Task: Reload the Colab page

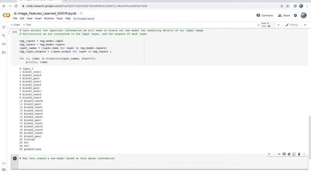Action: point(16,6)
